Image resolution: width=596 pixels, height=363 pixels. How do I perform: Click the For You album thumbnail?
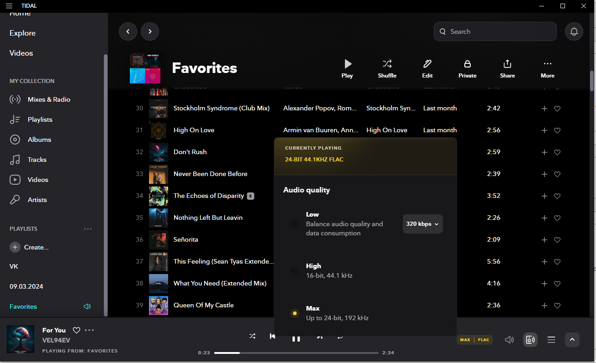click(21, 339)
